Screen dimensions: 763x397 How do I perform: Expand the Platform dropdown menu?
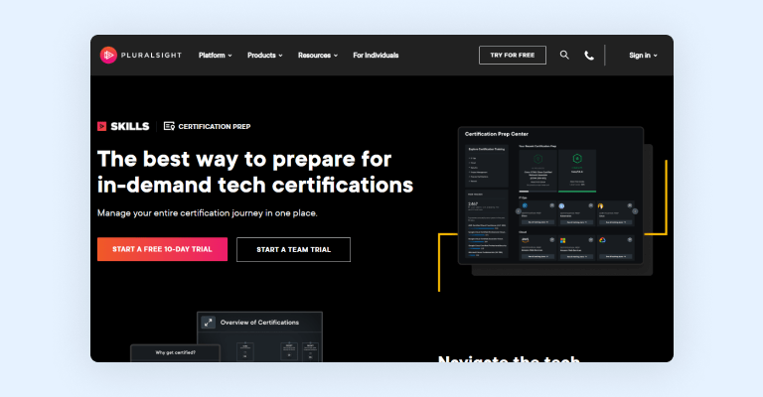coord(215,56)
